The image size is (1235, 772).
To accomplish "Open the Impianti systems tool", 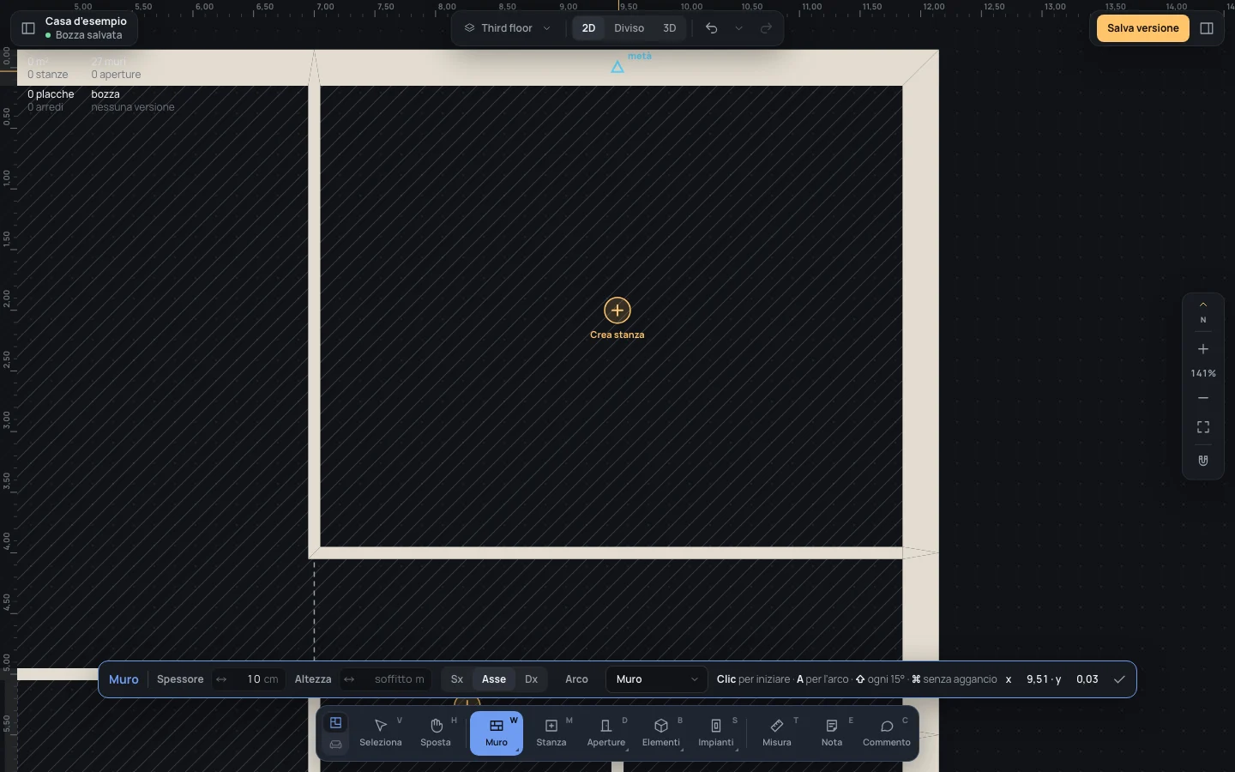I will 716,733.
